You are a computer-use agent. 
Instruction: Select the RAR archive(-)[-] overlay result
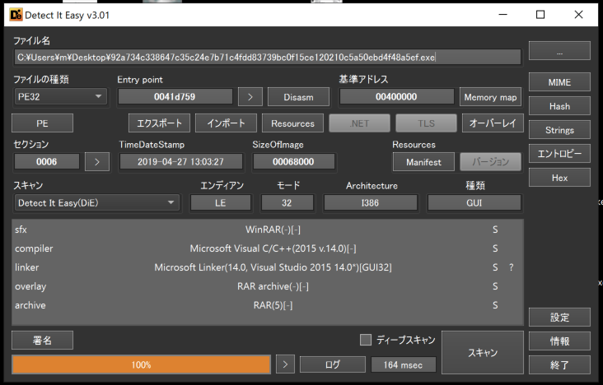273,286
